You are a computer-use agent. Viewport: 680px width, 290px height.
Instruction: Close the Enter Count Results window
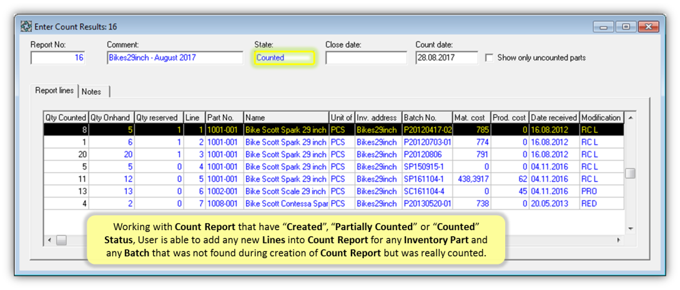[648, 27]
